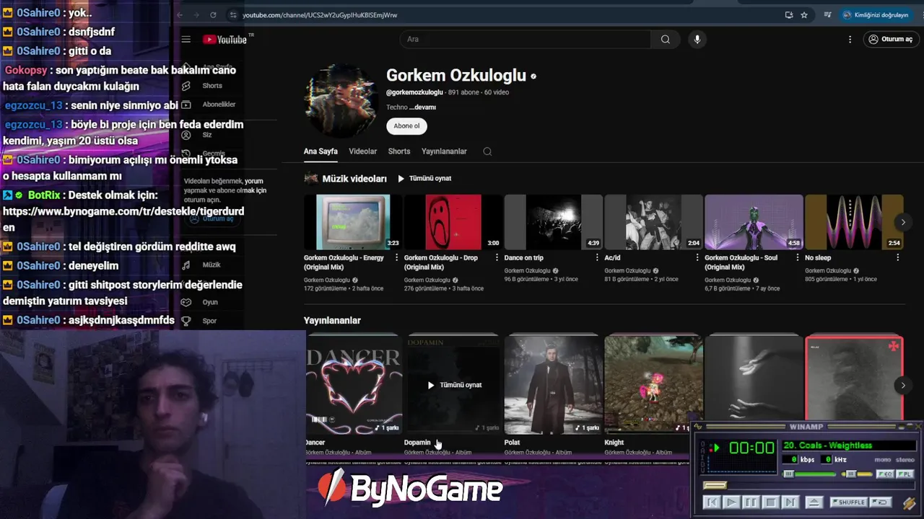
Task: Expand channel description with ...devamı
Action: point(422,107)
